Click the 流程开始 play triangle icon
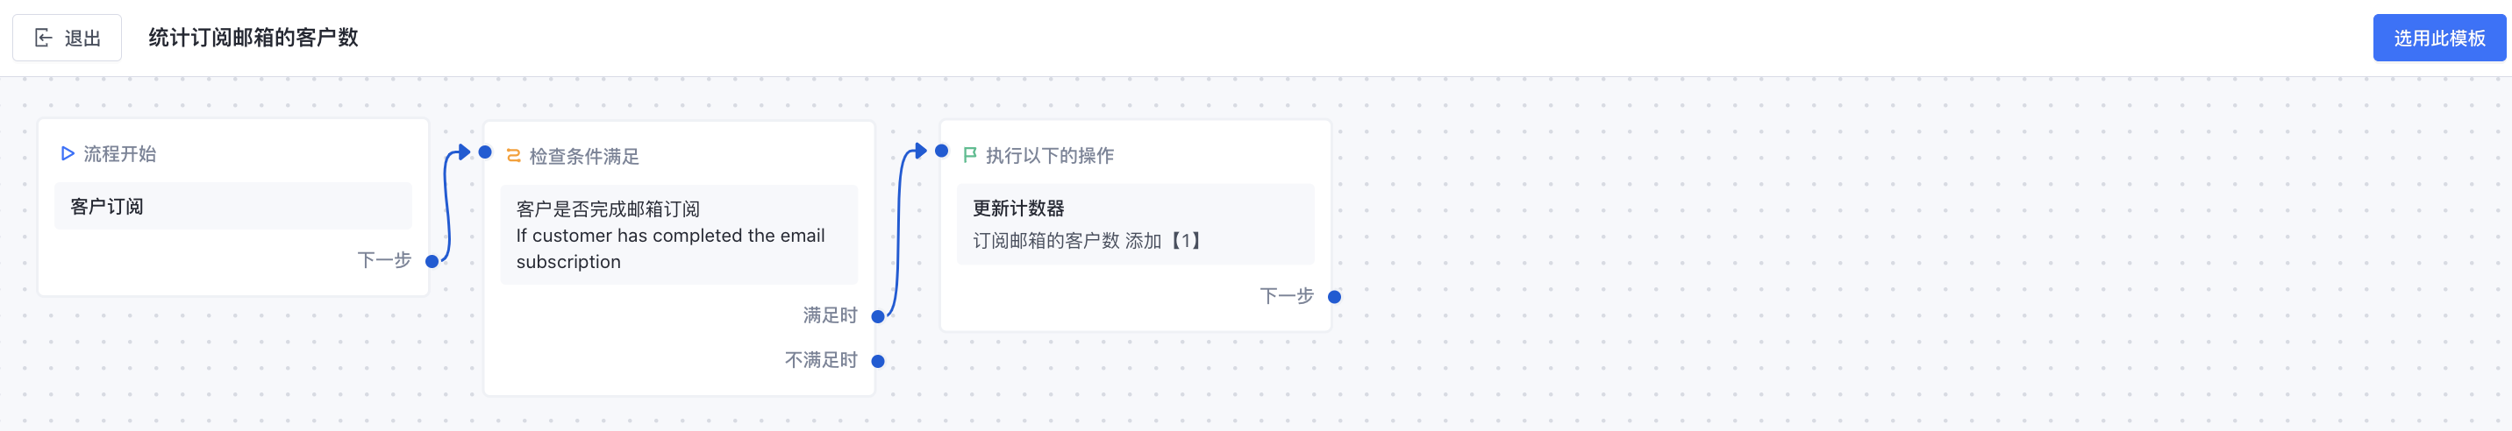 tap(68, 153)
